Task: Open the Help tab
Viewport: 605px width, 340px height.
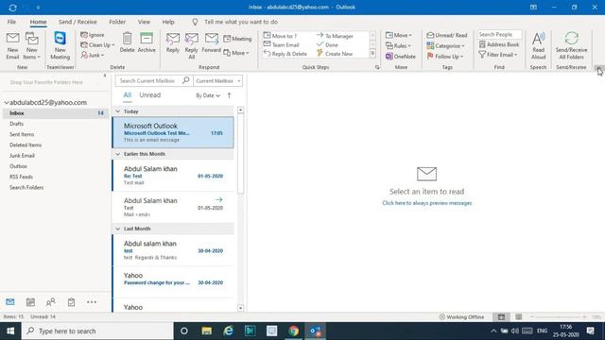Action: click(x=168, y=22)
